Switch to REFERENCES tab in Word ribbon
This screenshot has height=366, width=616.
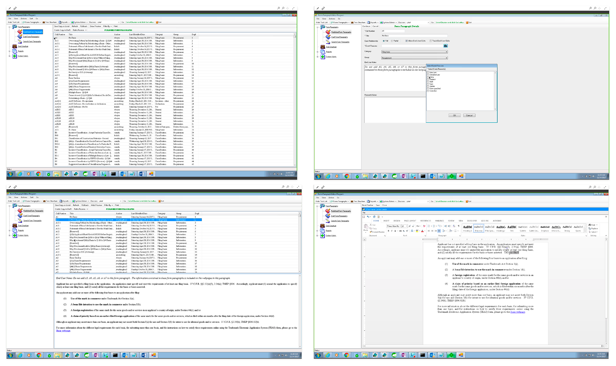tap(426, 221)
